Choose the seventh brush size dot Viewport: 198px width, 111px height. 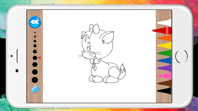35,64
